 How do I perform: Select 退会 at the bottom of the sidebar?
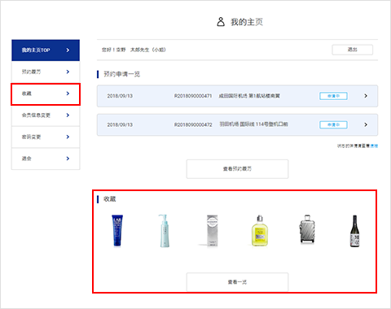46,159
